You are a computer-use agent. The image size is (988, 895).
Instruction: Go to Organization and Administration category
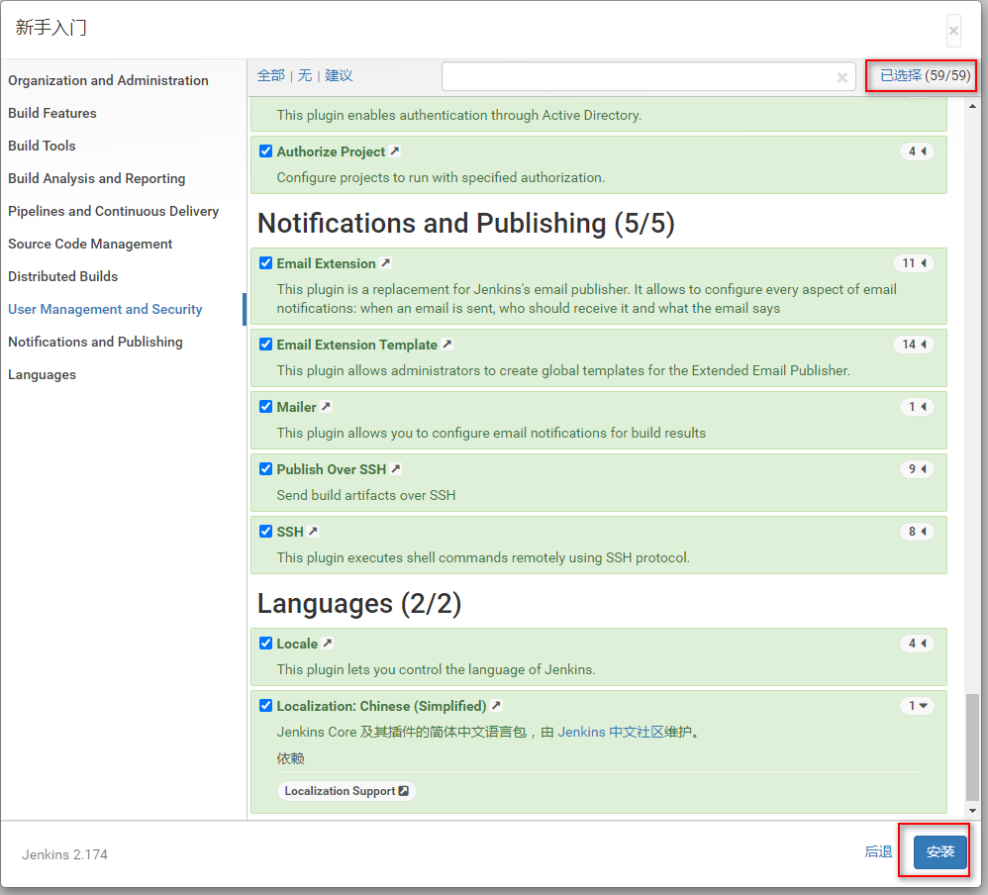point(108,80)
